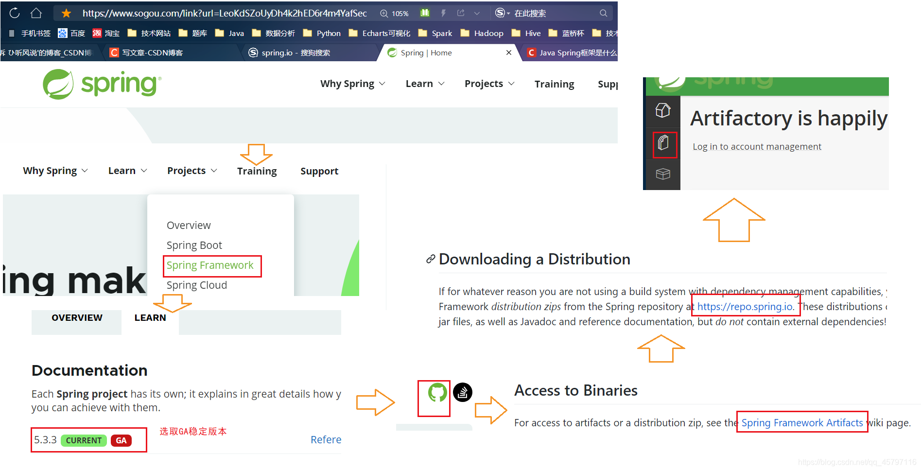
Task: Click the search magnifier in the search box
Action: coord(603,13)
